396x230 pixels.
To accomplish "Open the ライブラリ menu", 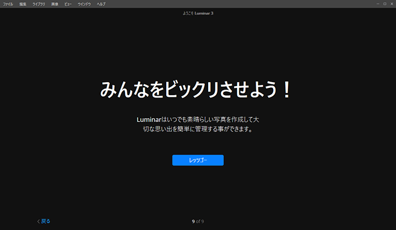I will [38, 4].
